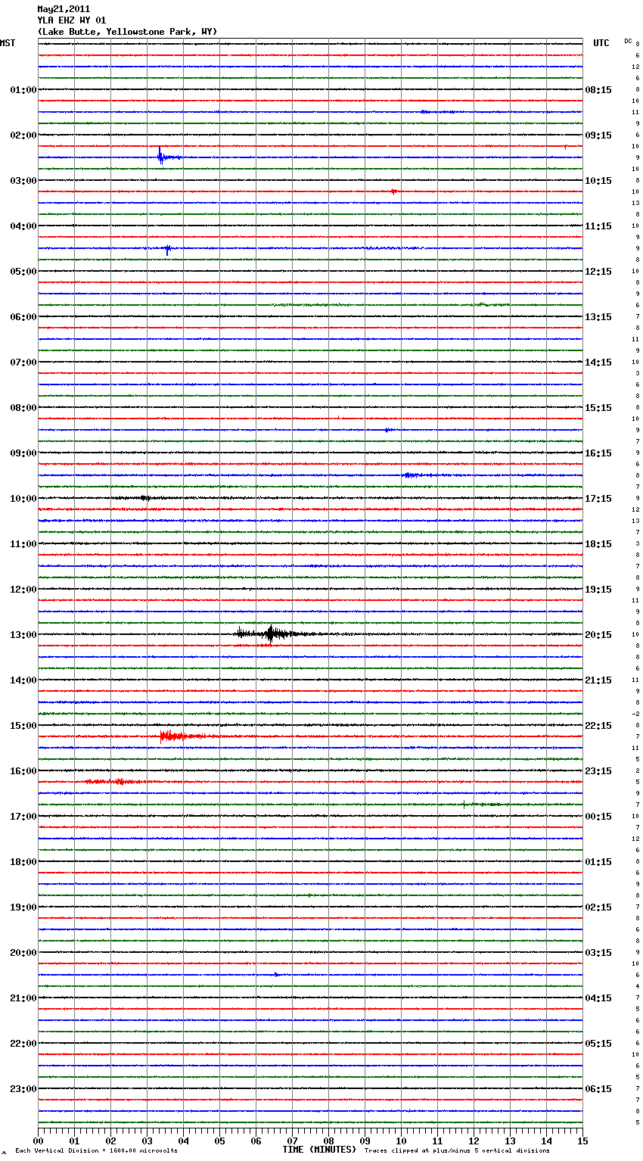Click the 02:15 UTC time label

click(x=598, y=907)
